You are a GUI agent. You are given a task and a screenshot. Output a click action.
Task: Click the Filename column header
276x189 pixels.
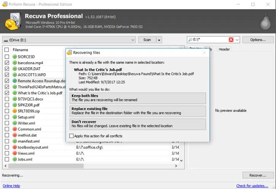click(x=21, y=50)
